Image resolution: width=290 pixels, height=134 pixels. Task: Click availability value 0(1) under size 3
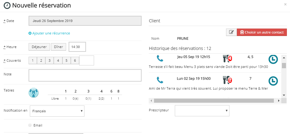(88, 99)
